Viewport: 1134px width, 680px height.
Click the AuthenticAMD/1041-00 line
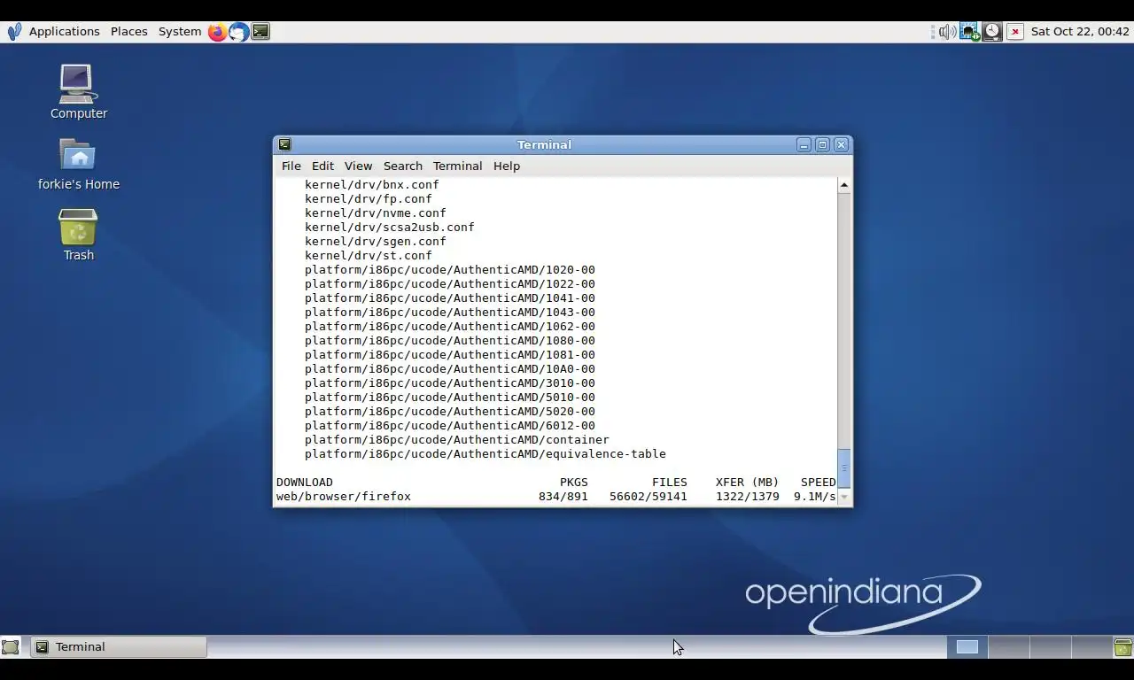[x=450, y=298]
